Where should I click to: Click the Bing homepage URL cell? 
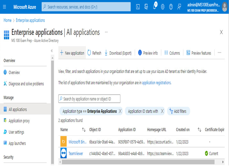[160, 142]
